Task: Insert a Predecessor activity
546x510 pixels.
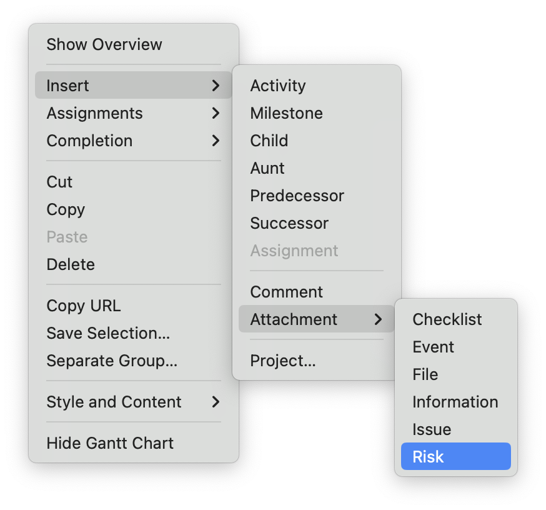Action: [297, 196]
